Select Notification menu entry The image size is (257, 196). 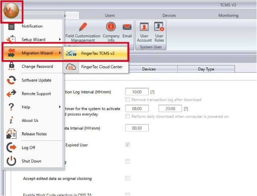(33, 26)
